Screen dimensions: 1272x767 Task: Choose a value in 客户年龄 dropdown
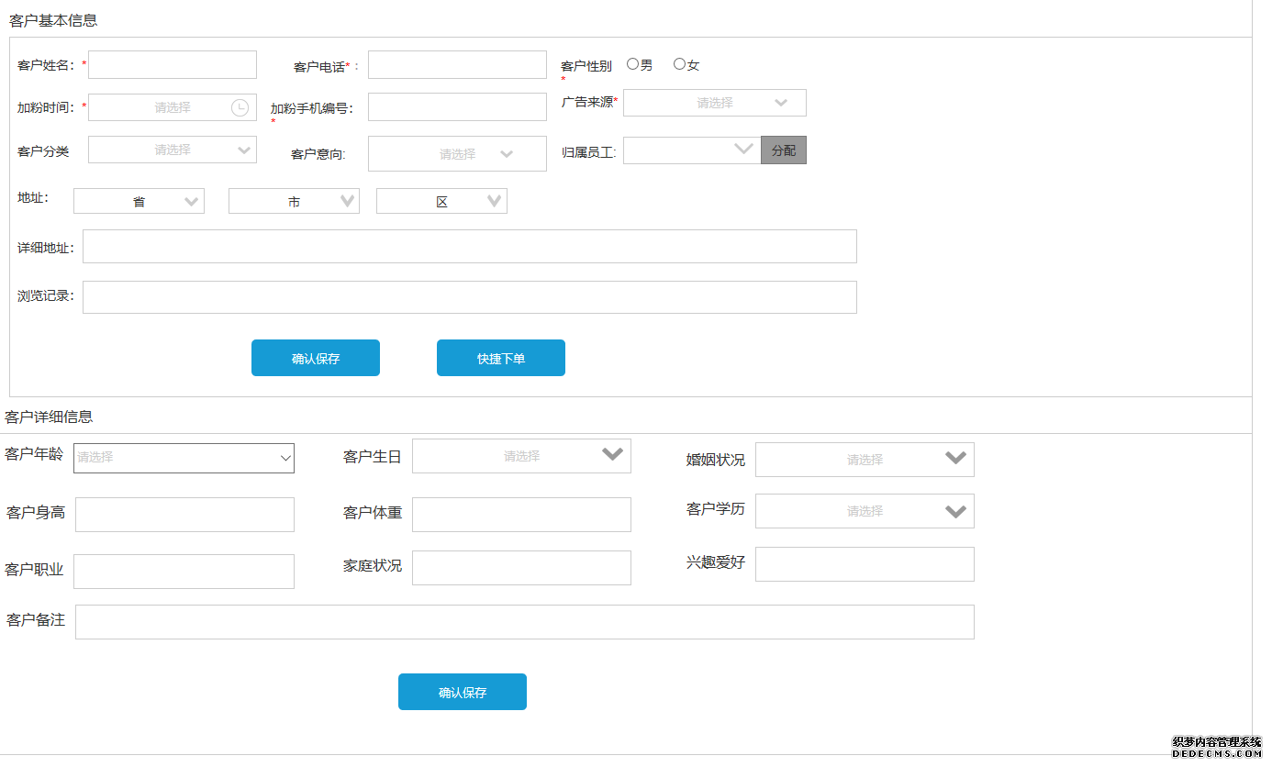coord(184,457)
